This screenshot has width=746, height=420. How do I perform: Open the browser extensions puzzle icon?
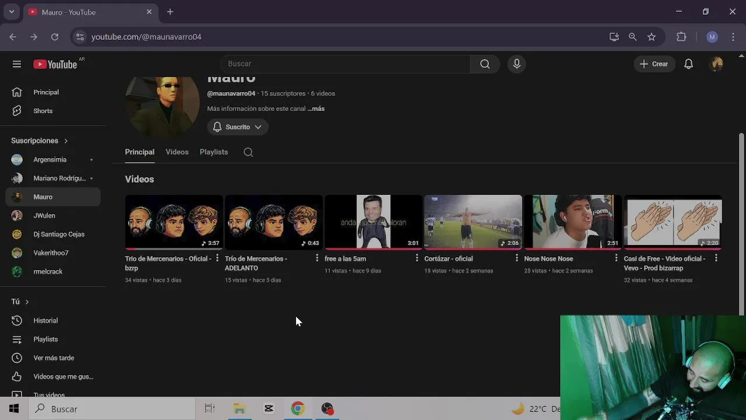tap(681, 37)
